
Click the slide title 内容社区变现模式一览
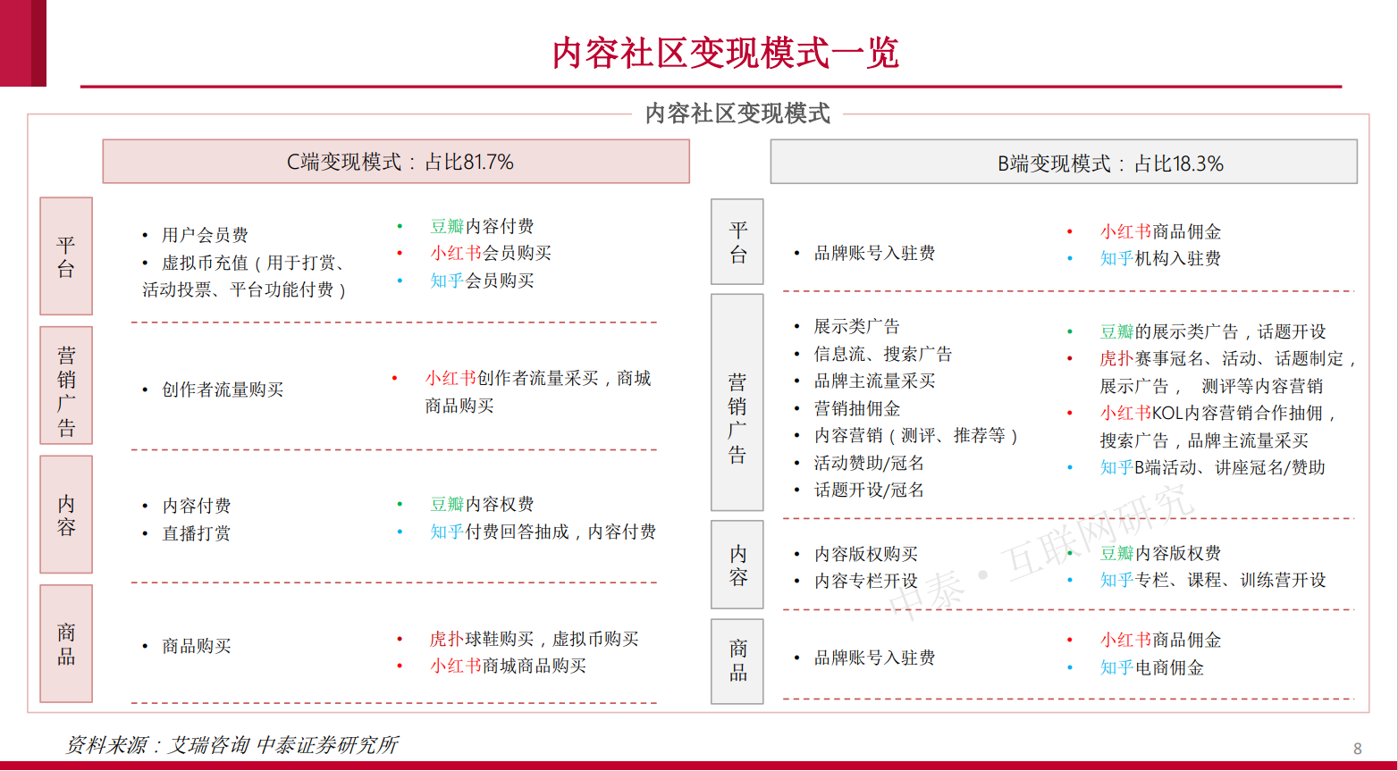(725, 53)
